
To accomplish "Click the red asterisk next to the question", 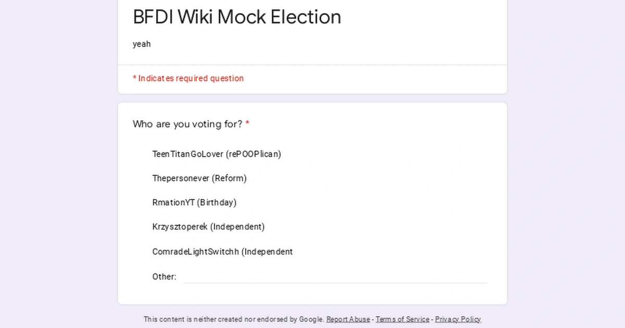I will click(x=247, y=123).
